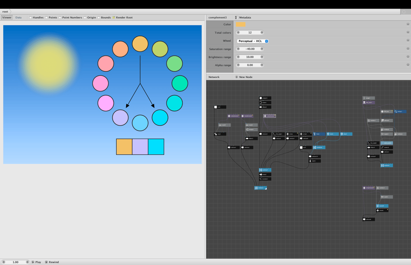Increase Total colors with right arrow

(x=261, y=32)
